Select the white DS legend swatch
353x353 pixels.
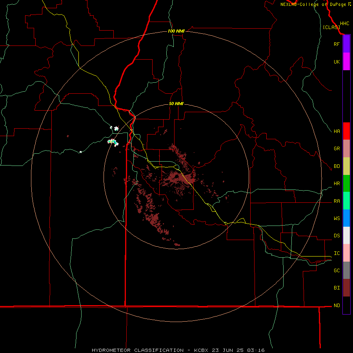pyautogui.click(x=346, y=235)
